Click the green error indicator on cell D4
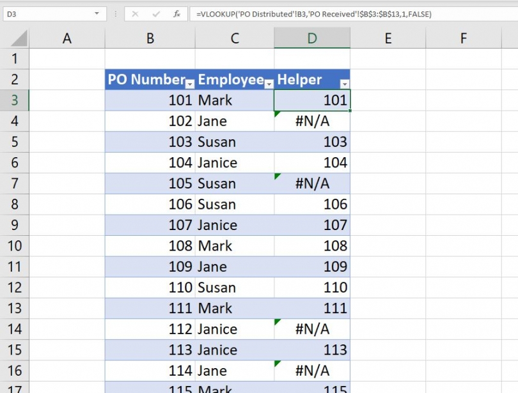The image size is (518, 393). point(278,112)
